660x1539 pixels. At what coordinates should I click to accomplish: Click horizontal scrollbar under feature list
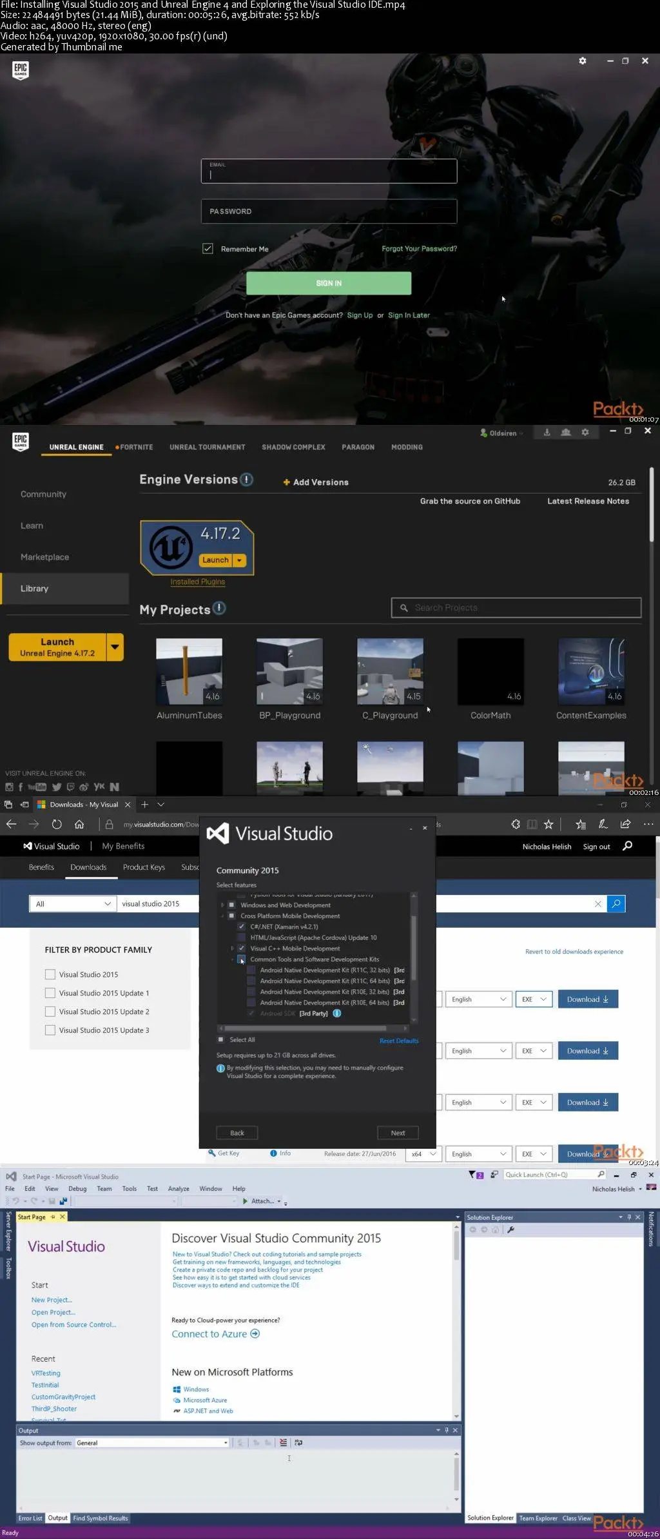click(305, 1028)
